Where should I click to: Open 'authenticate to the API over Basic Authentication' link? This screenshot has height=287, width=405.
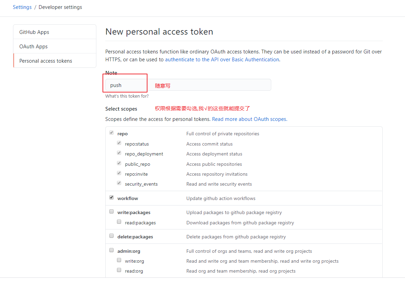(222, 60)
